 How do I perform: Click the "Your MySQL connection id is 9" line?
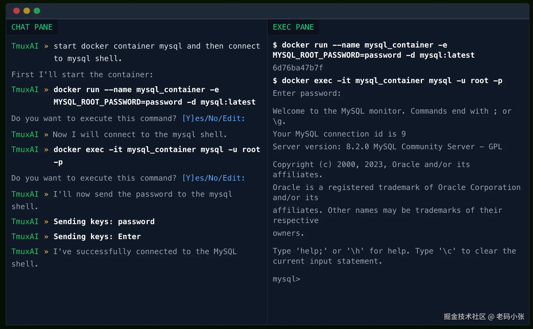[339, 134]
